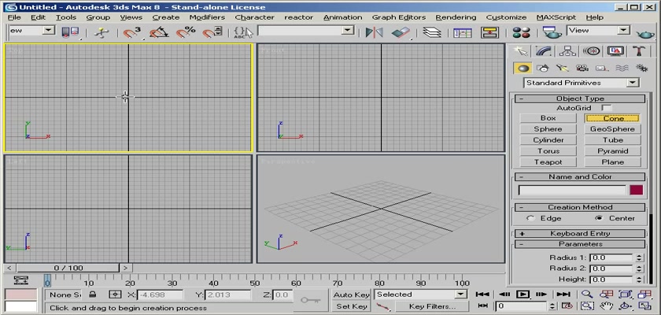Screen dimensions: 661x315
Task: Toggle the Set Key mode button
Action: point(351,306)
